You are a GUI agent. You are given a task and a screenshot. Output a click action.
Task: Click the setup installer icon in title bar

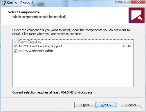(x=3, y=3)
